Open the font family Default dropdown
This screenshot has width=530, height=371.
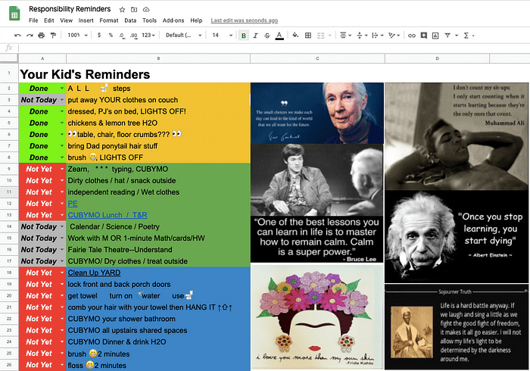(x=183, y=35)
